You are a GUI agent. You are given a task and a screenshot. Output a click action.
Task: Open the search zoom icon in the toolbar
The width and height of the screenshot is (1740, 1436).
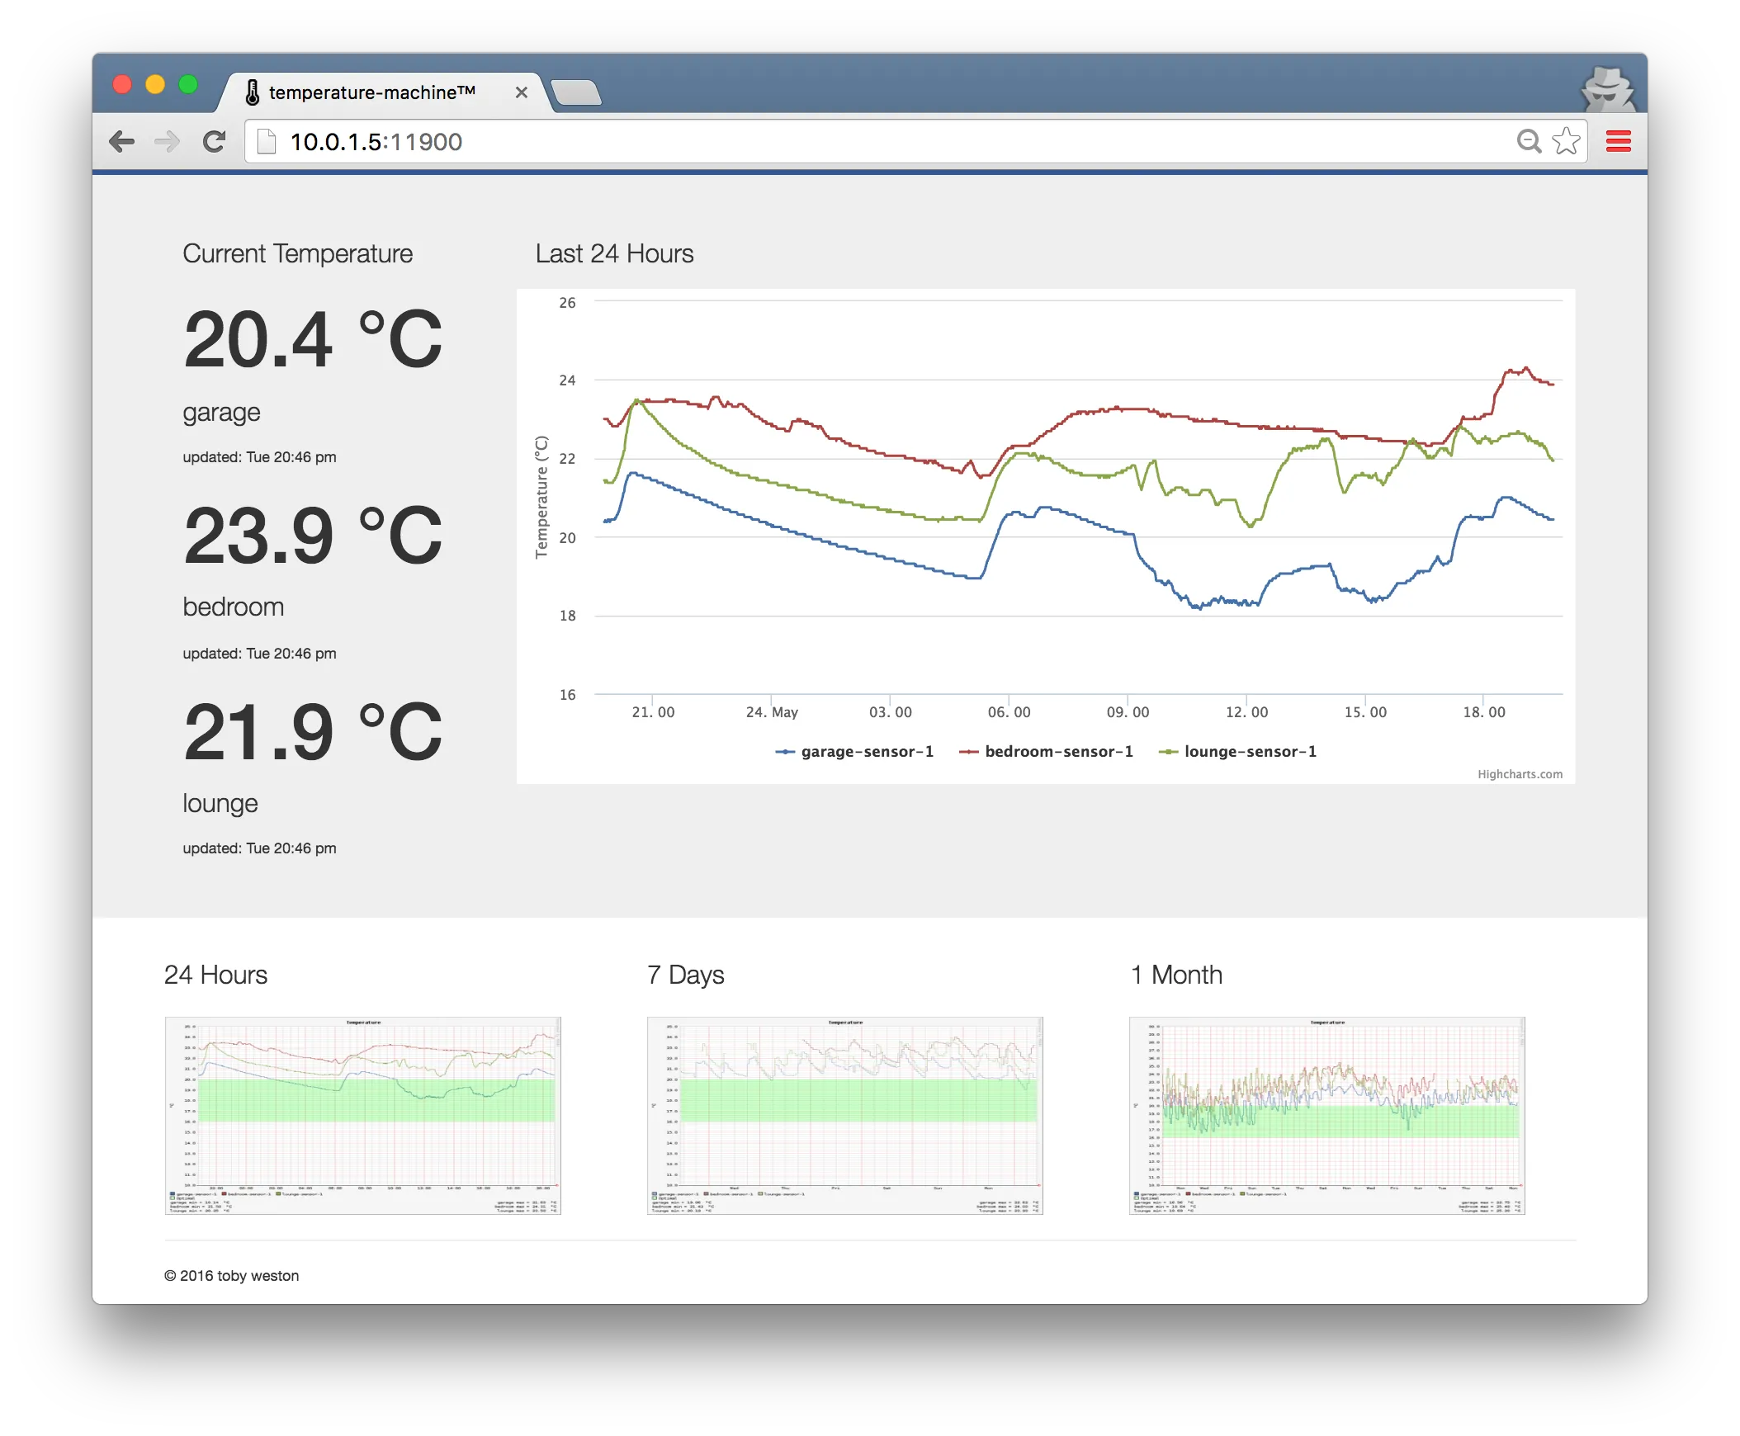coord(1529,141)
